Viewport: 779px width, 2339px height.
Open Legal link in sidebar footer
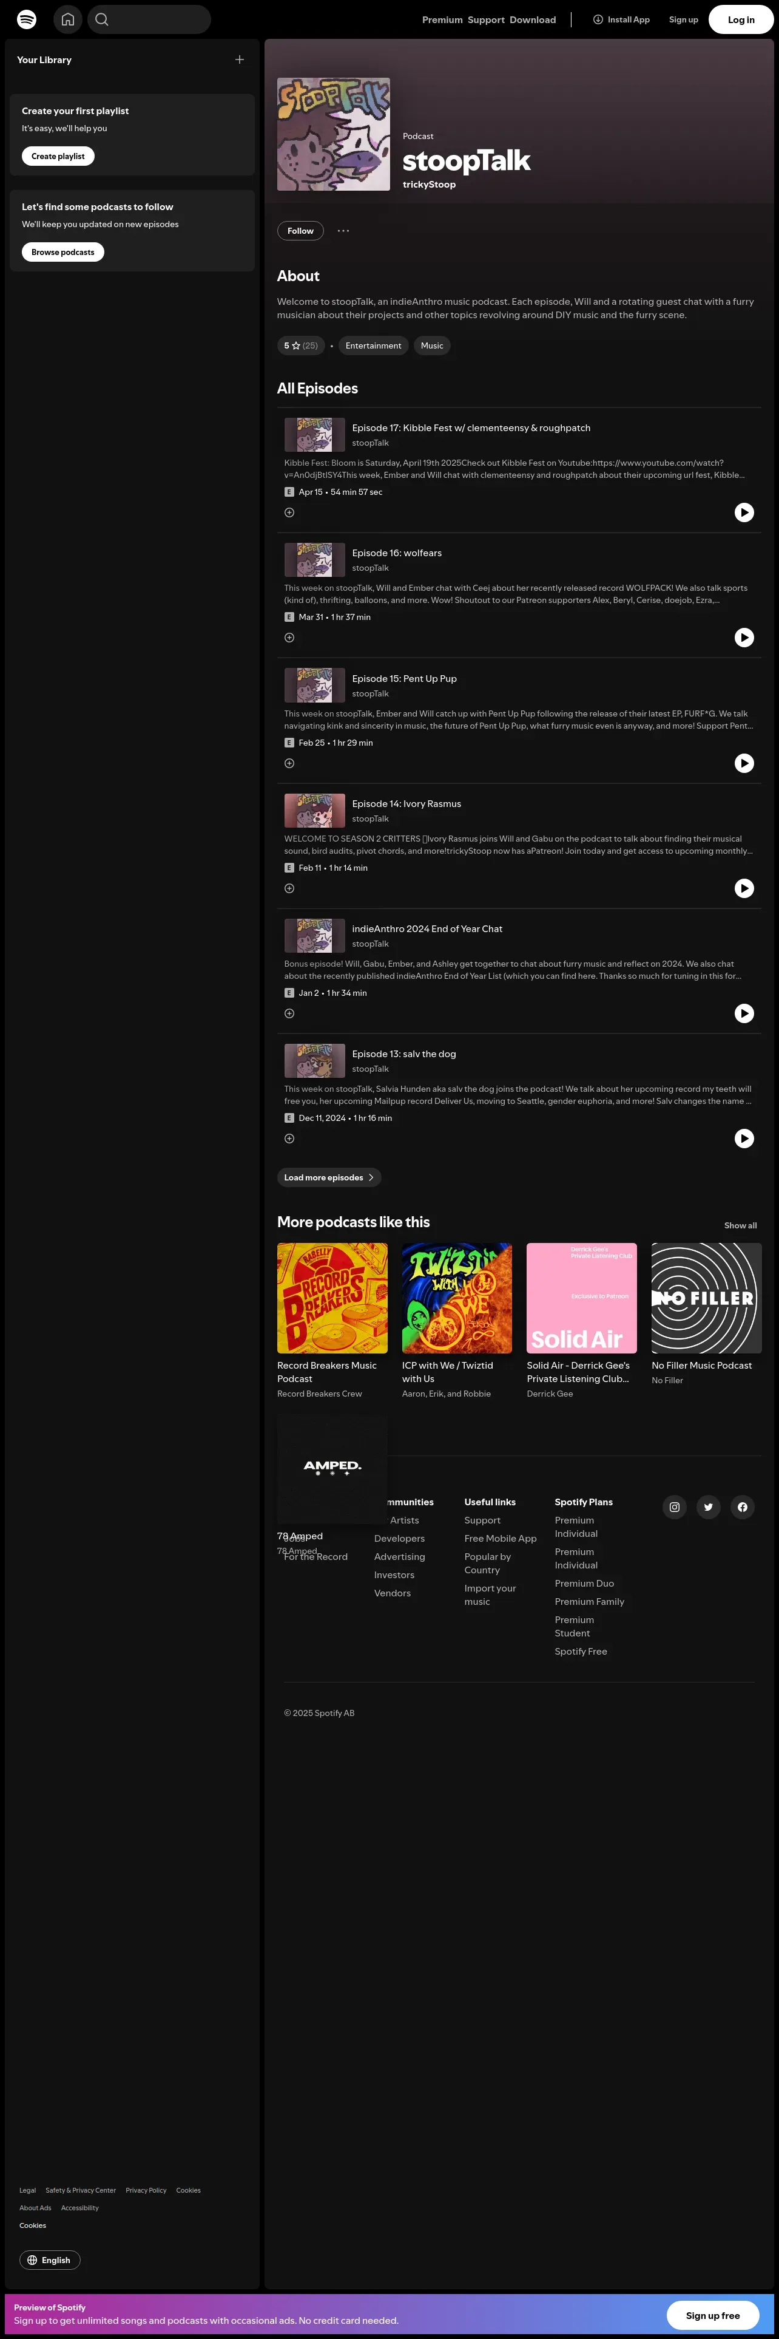point(28,2191)
